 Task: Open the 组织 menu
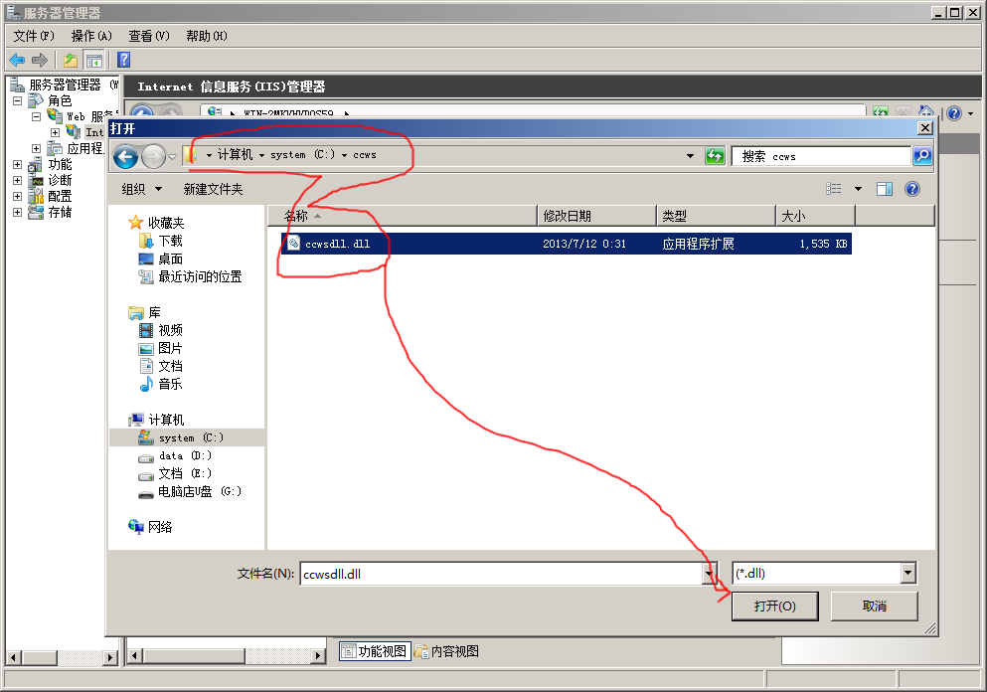[x=139, y=189]
